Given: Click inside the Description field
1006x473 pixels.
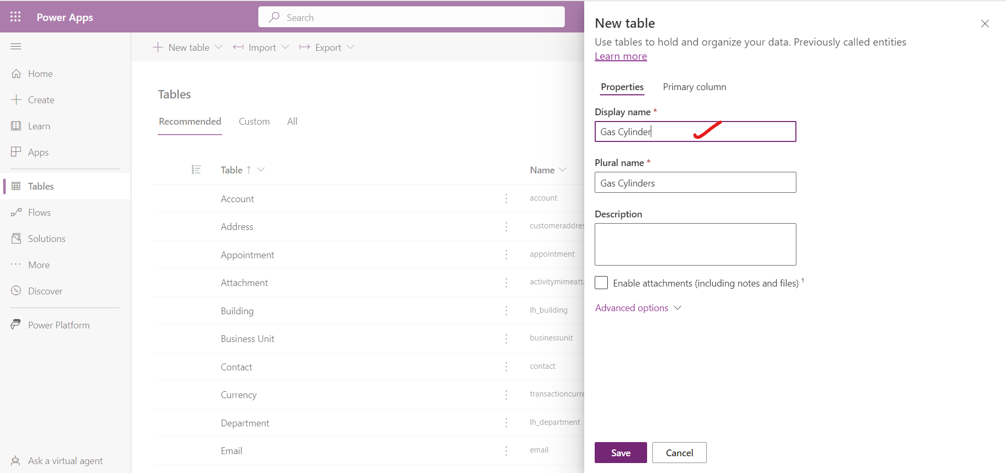Looking at the screenshot, I should pos(695,244).
